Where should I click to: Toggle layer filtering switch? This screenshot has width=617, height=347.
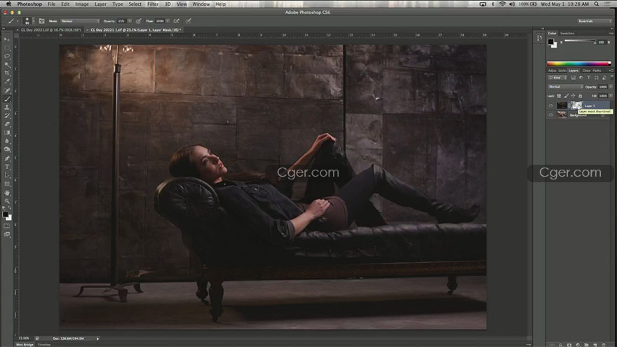(611, 78)
